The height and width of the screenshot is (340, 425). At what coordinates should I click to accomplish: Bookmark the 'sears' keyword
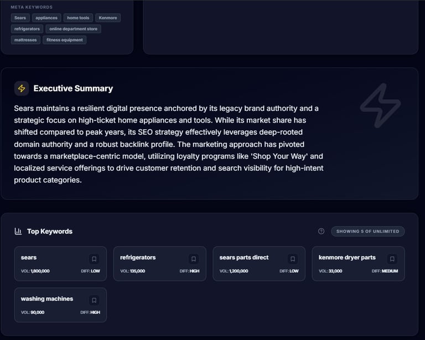point(94,259)
